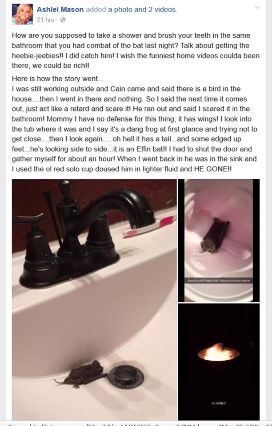Open the large sink faucet photo
The image size is (272, 426).
tap(94, 300)
